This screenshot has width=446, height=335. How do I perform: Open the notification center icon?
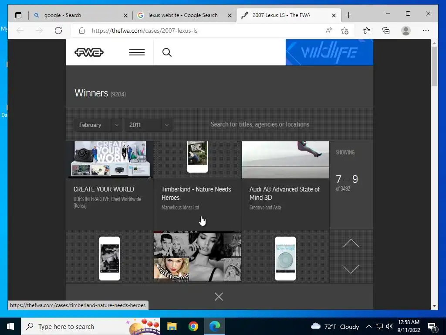(x=432, y=326)
